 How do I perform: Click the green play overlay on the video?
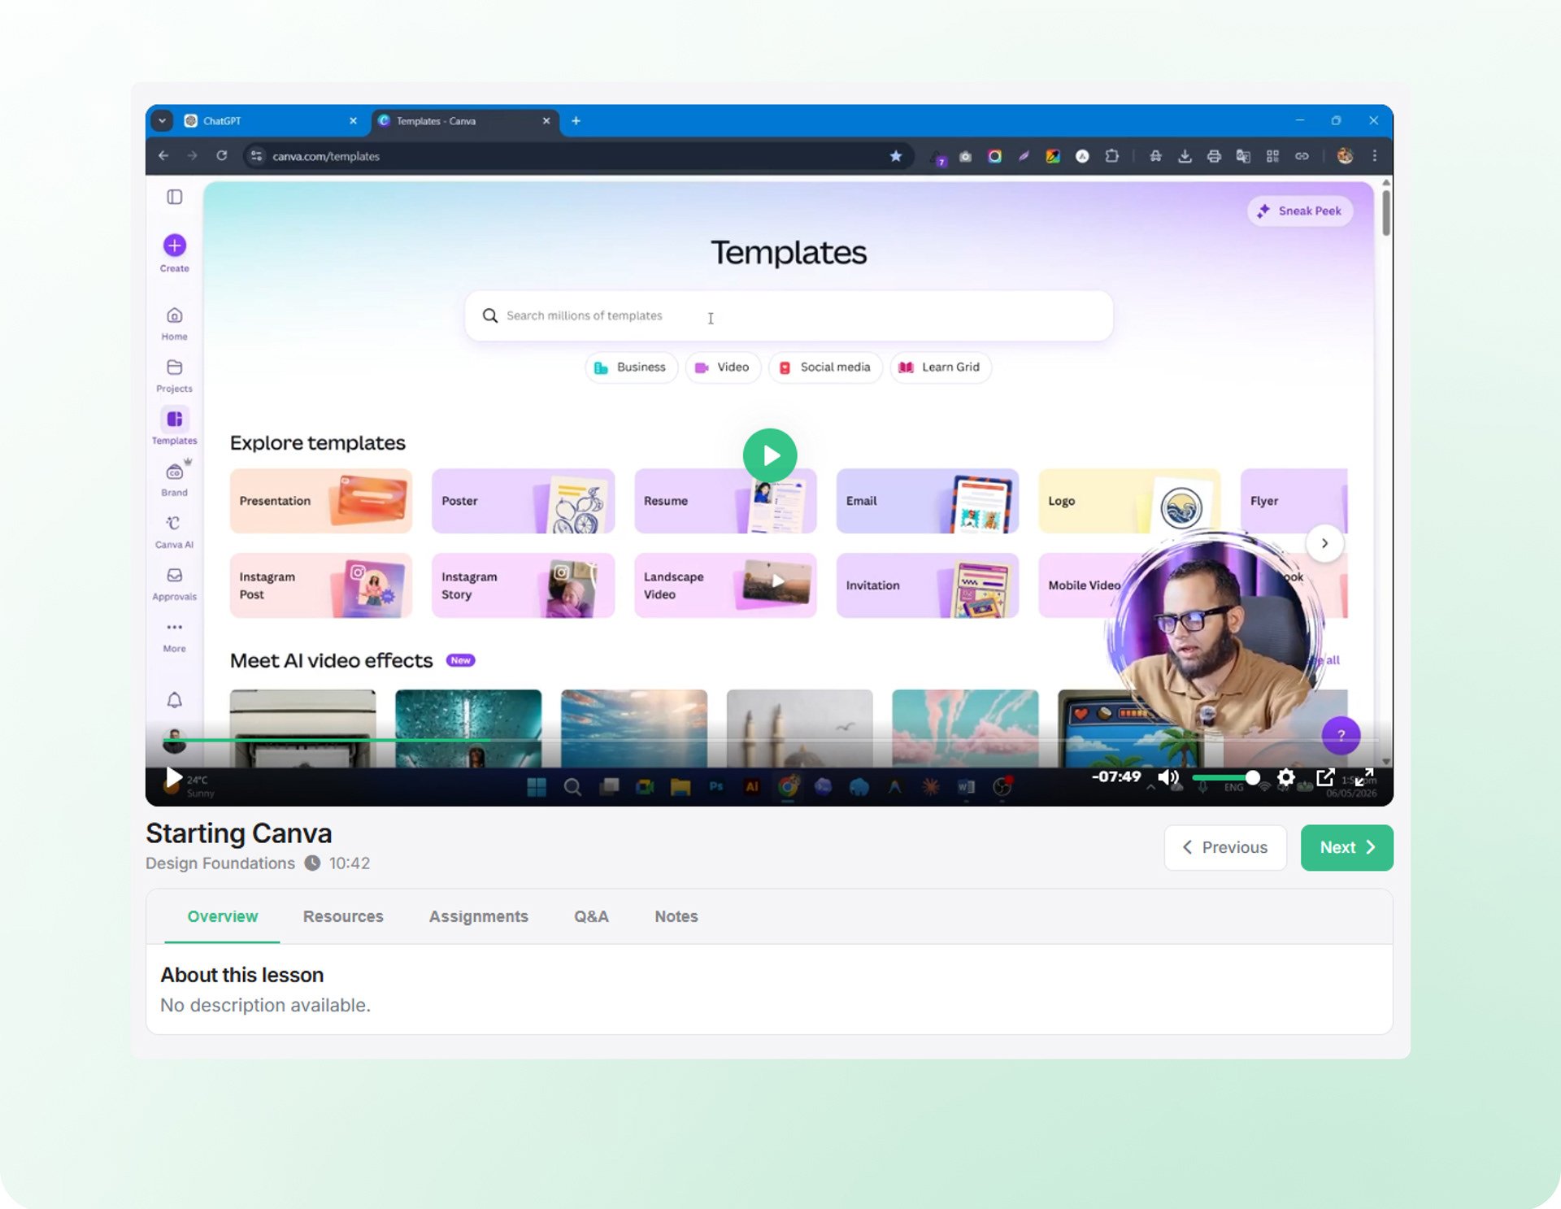(769, 455)
